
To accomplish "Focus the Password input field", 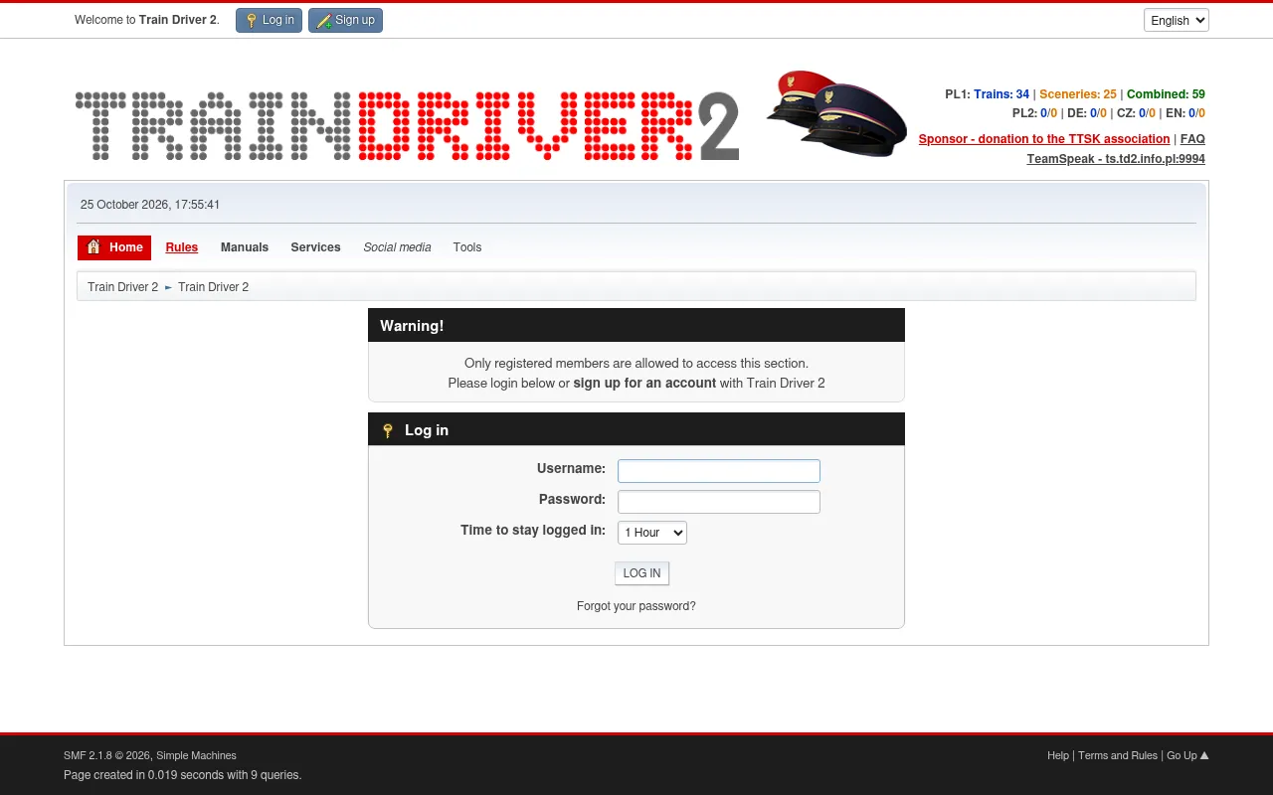I will pos(719,502).
